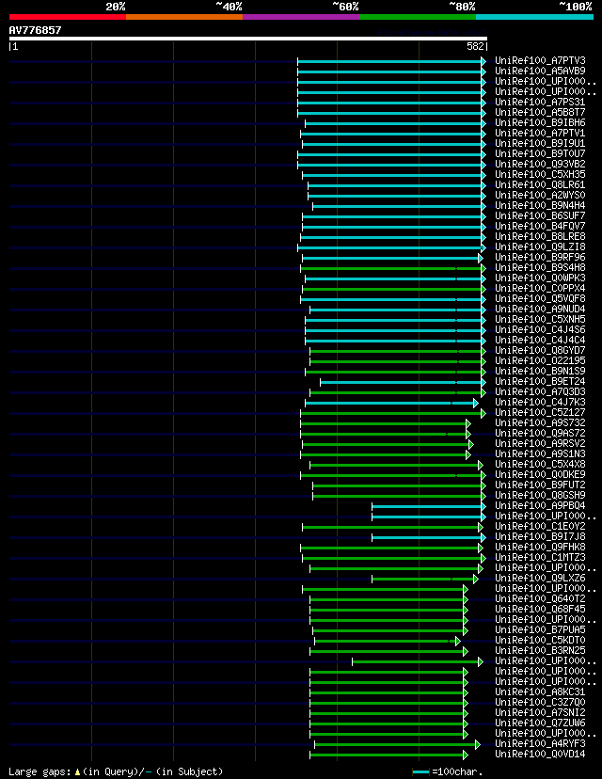Click the UniRef100_C4J7K3 entry
The width and height of the screenshot is (602, 779).
(540, 402)
